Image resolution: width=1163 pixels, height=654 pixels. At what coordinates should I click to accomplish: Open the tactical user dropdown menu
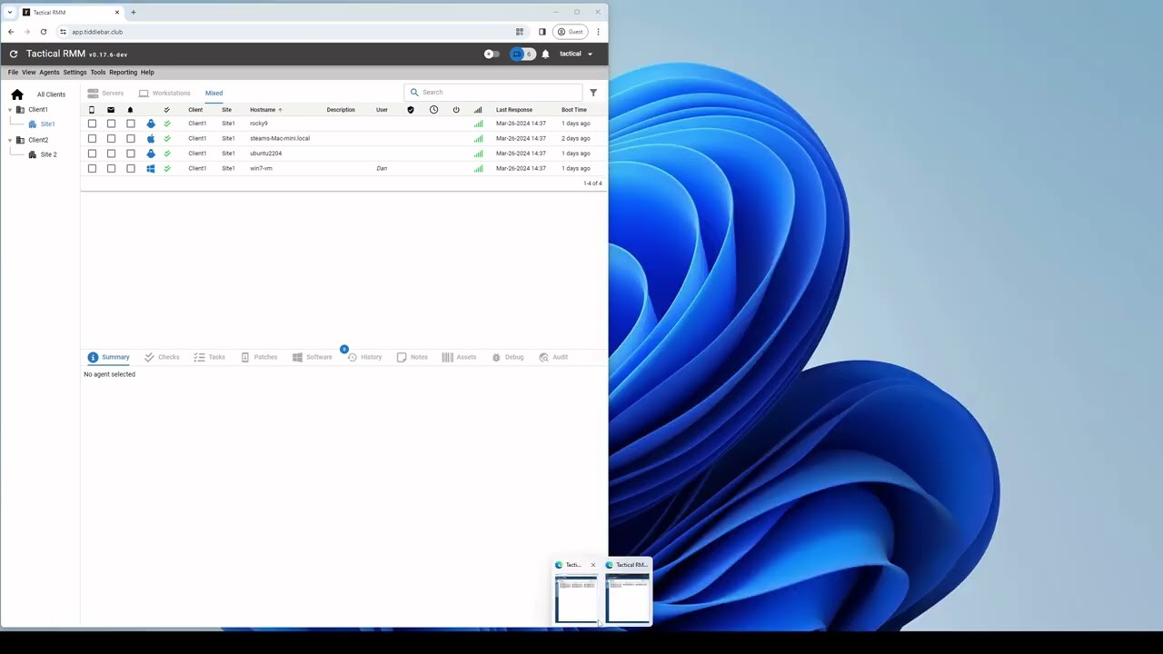point(576,54)
